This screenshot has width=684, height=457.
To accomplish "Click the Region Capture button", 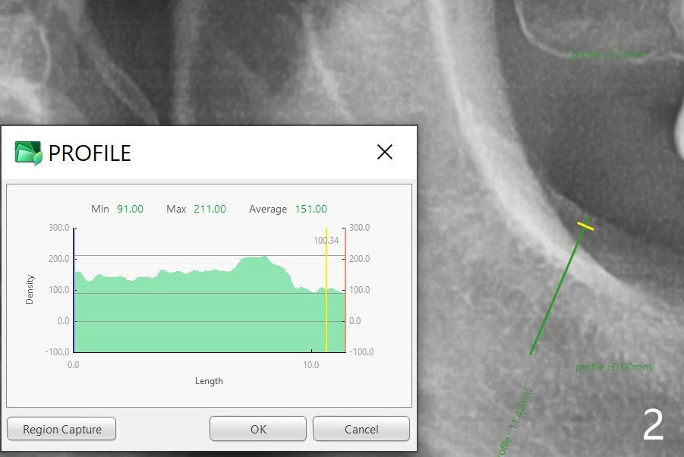I will point(61,429).
